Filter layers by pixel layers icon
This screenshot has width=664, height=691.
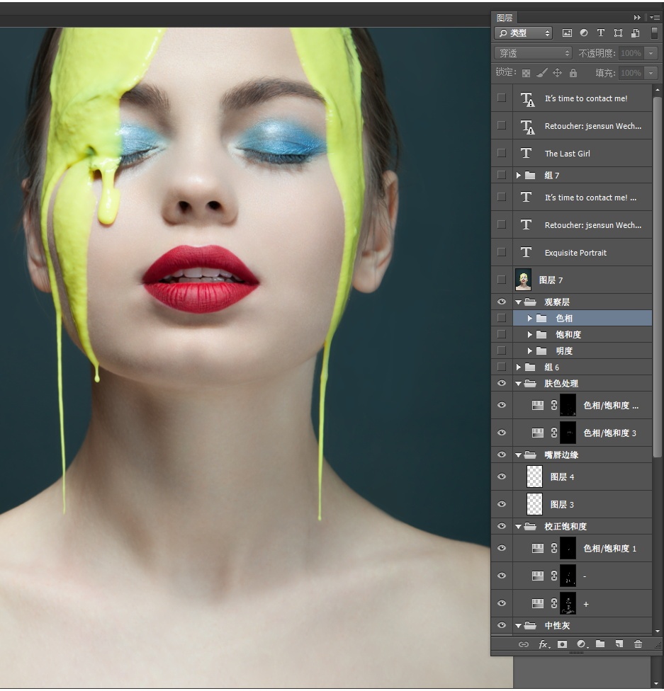click(567, 33)
